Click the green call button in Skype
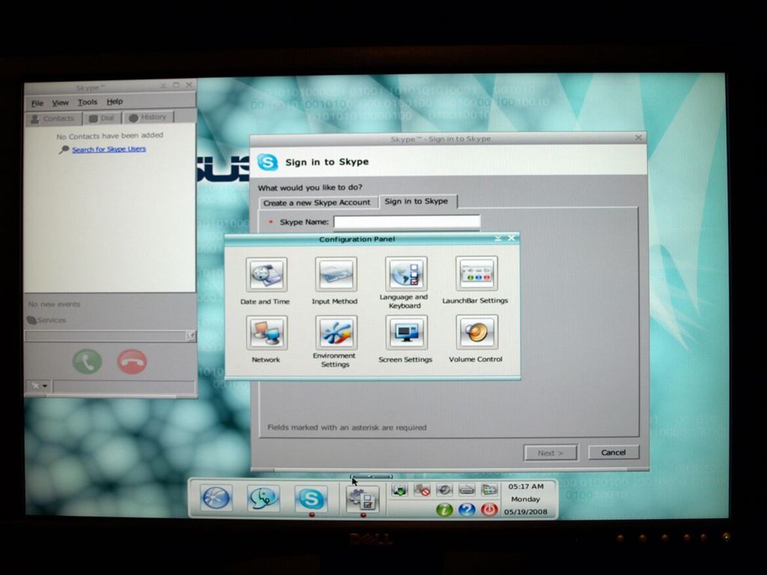The width and height of the screenshot is (767, 575). click(87, 362)
